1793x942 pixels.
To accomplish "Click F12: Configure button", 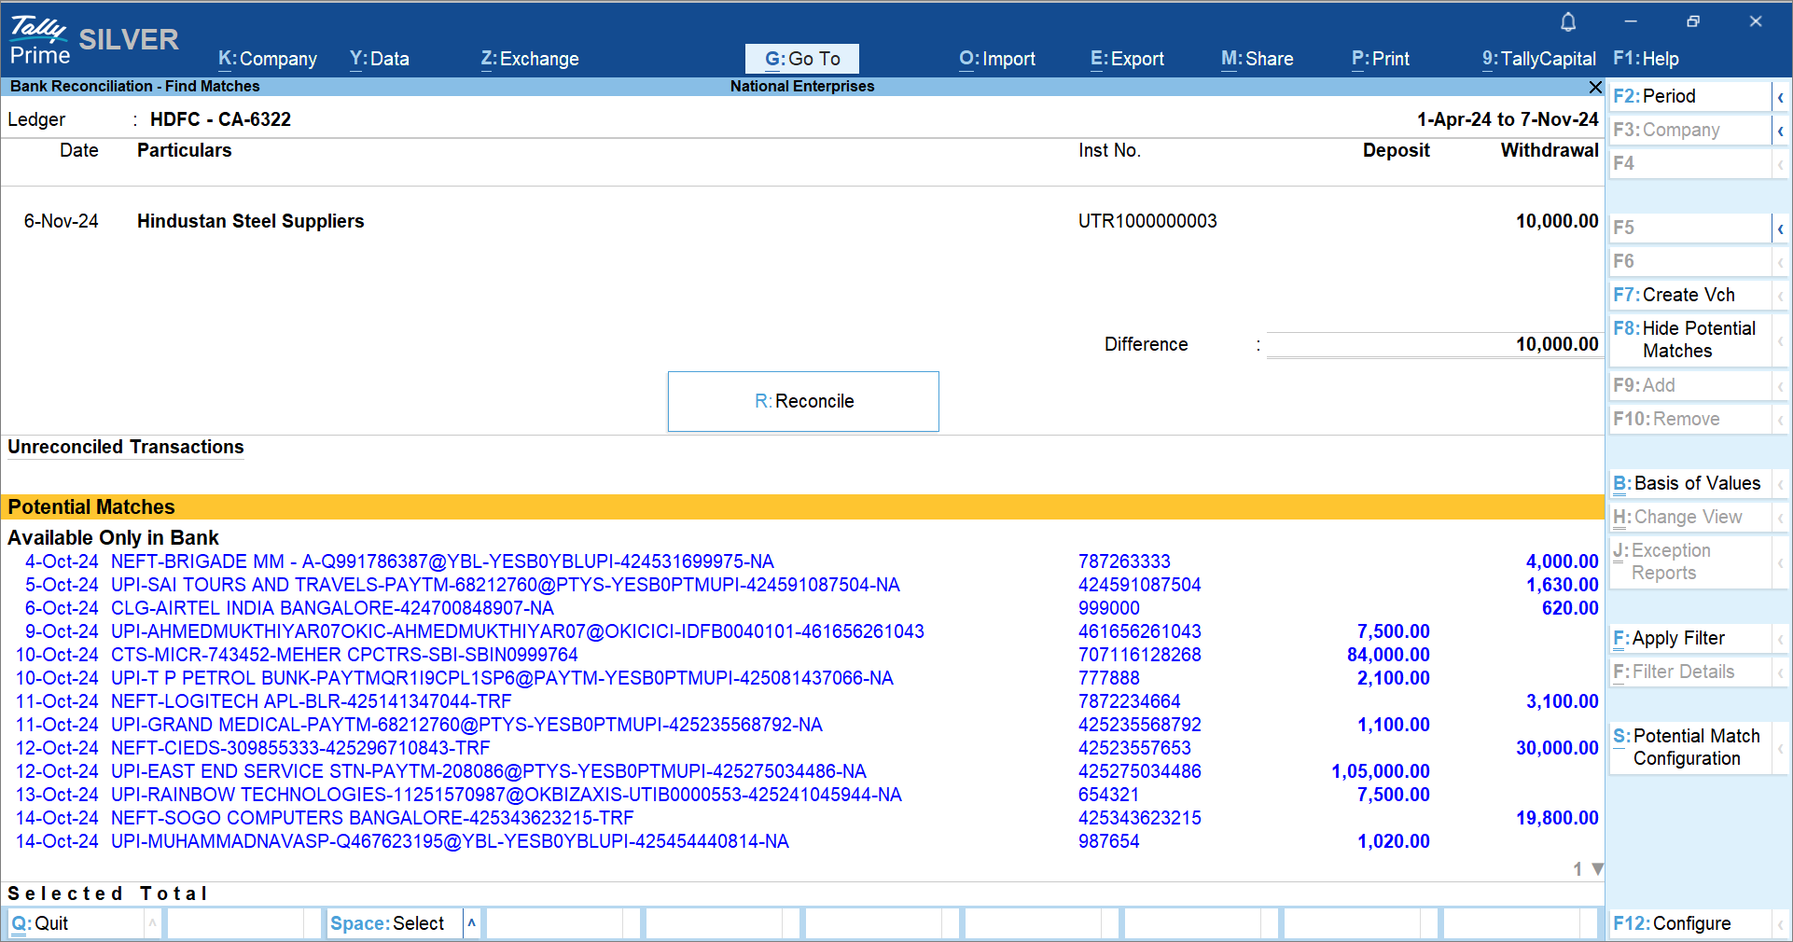I will [1690, 923].
